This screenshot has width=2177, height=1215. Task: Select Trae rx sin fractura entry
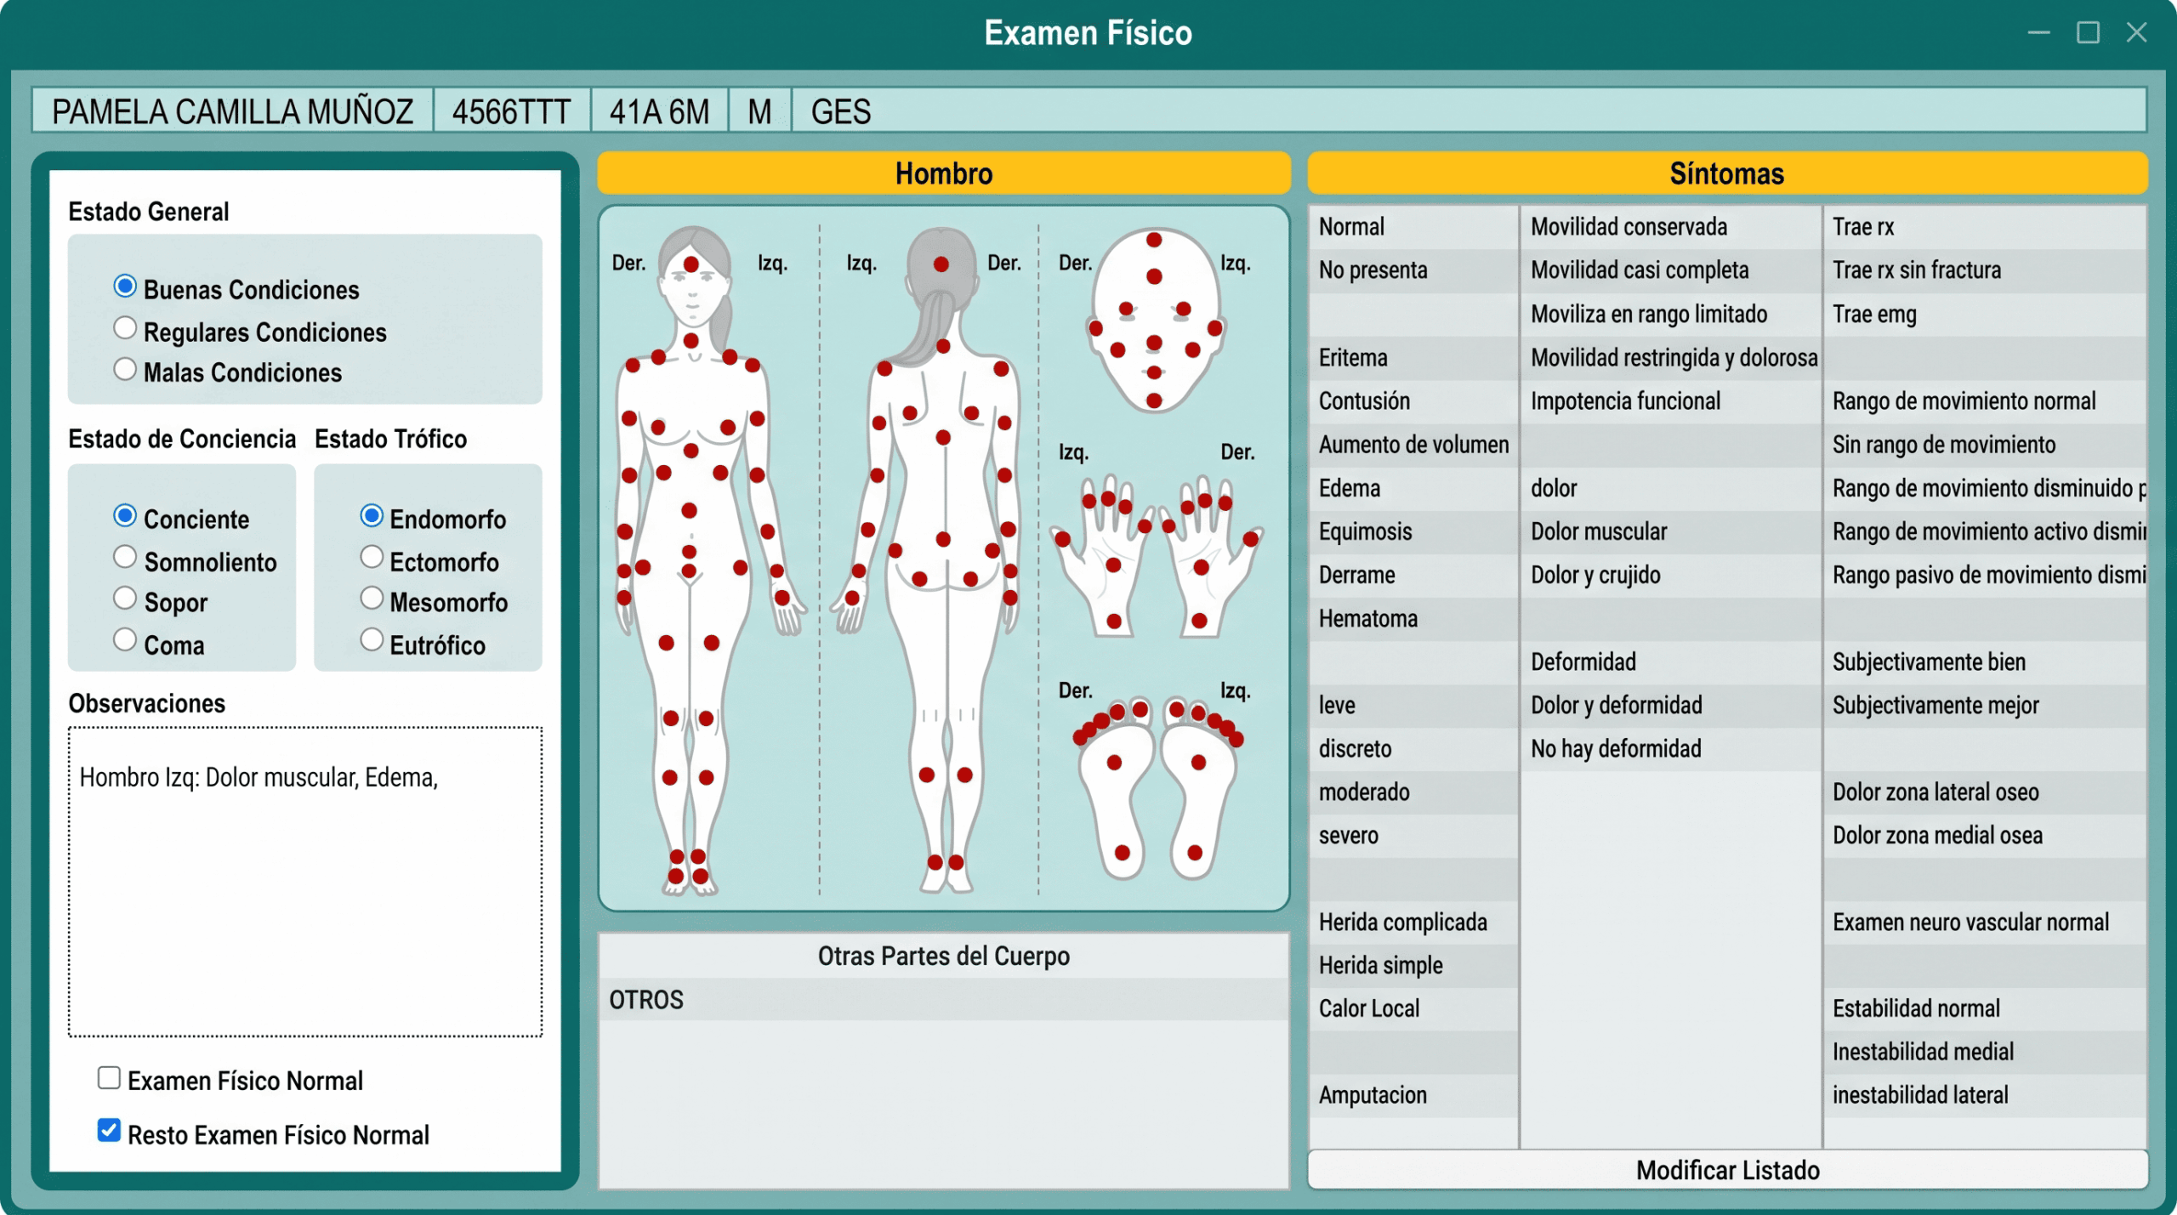pos(1985,270)
